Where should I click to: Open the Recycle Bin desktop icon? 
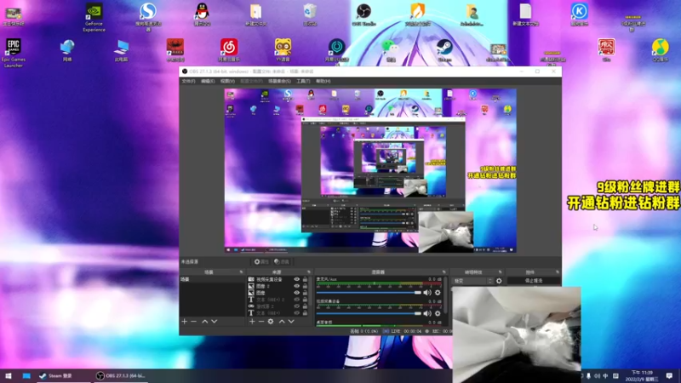coord(310,14)
